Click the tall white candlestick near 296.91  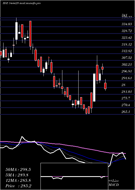tap(94, 87)
